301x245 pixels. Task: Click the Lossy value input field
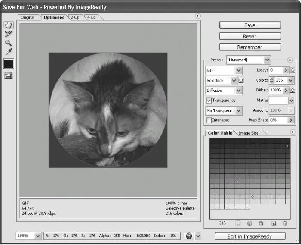tap(275, 70)
